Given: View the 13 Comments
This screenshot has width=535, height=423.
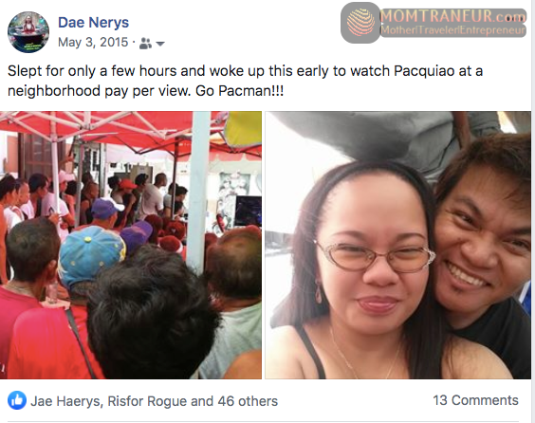Looking at the screenshot, I should pyautogui.click(x=475, y=400).
